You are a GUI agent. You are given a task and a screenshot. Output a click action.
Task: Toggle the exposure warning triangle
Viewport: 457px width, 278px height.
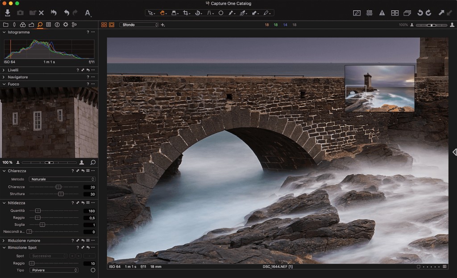tap(382, 13)
